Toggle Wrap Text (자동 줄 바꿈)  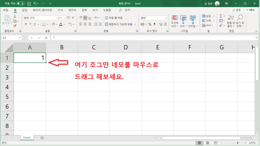(x=114, y=18)
